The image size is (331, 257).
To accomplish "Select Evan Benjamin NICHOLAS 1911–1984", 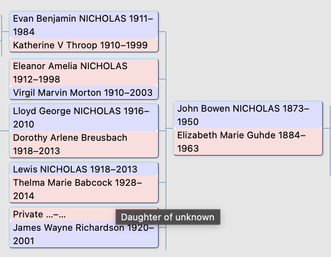I will pyautogui.click(x=83, y=25).
